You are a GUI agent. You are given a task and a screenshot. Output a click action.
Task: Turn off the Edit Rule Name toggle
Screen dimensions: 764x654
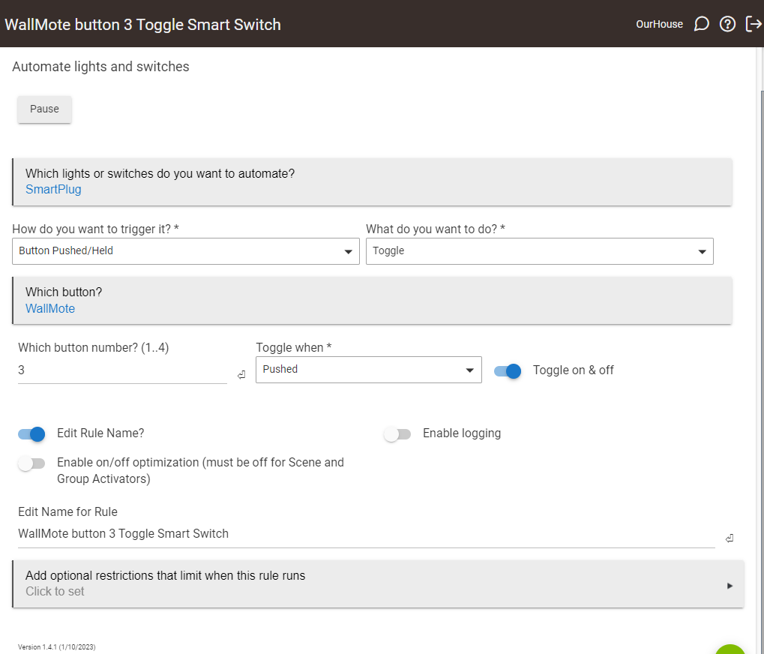(31, 433)
